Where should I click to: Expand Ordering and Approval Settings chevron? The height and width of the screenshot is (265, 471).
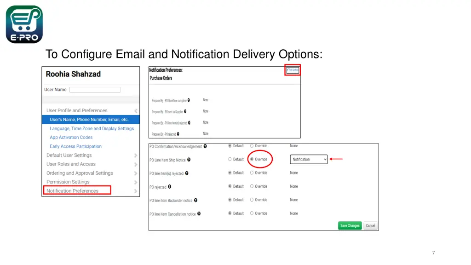tap(136, 173)
